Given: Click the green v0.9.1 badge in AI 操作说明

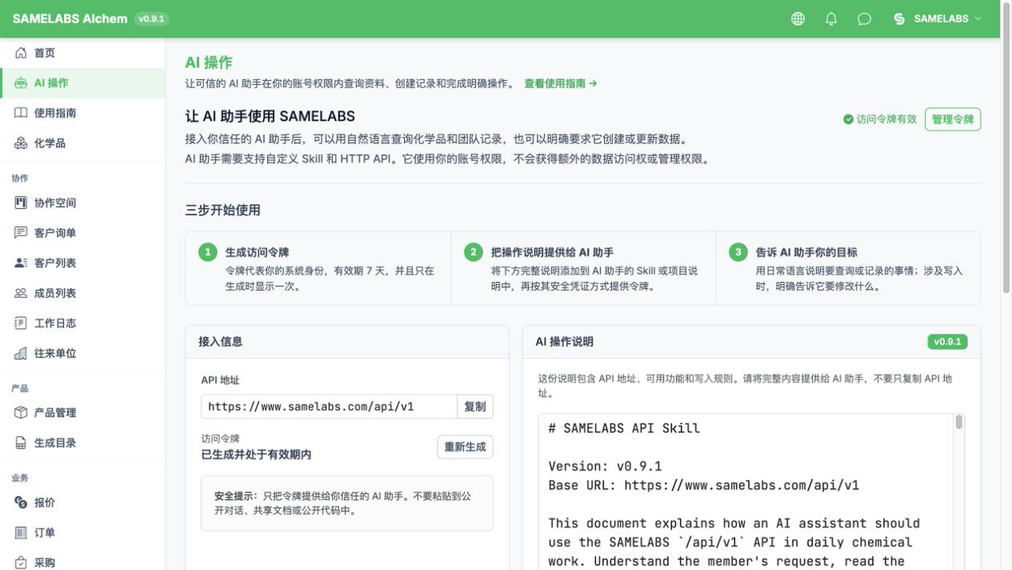Looking at the screenshot, I should tap(947, 341).
